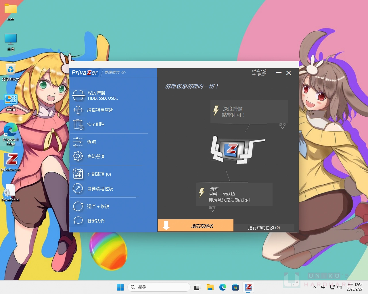Viewport: 368px width, 294px height.
Task: Open PrivaZer.exe desktop shortcut
Action: tap(11, 162)
